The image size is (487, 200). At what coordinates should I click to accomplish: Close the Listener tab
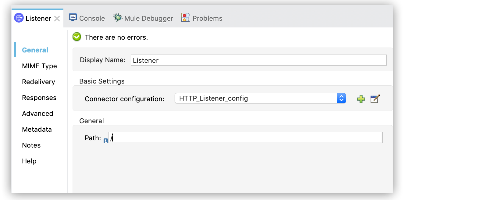(57, 19)
